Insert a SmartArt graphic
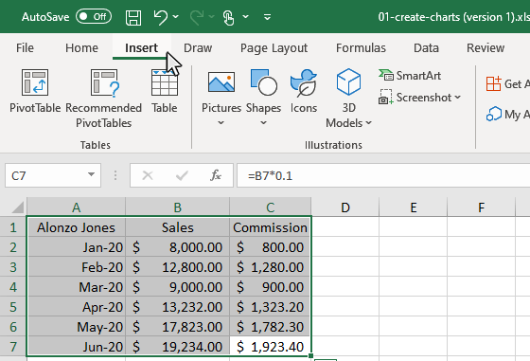The height and width of the screenshot is (361, 530). pyautogui.click(x=410, y=76)
